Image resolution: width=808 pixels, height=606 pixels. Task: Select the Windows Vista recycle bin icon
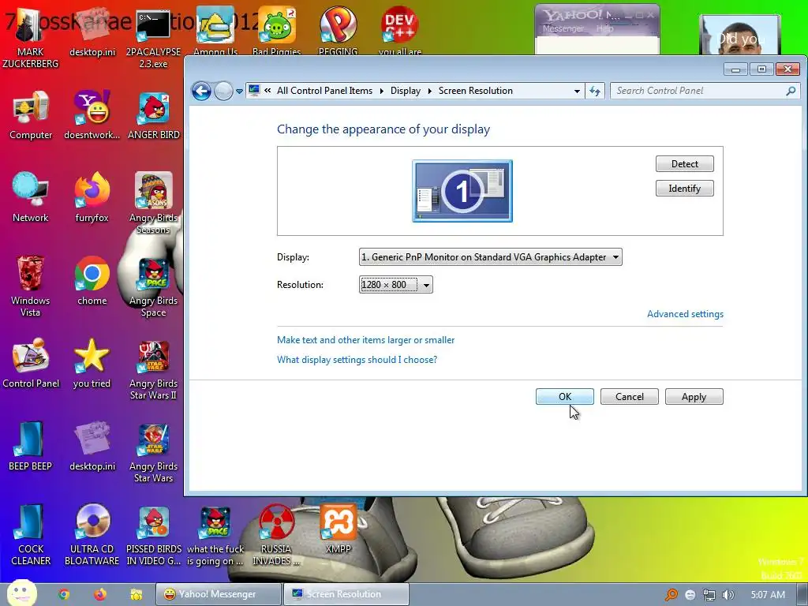point(31,286)
